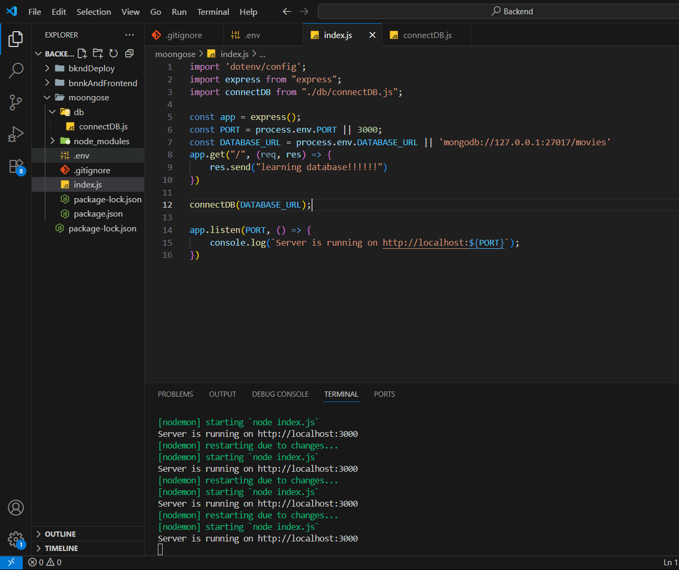The image size is (679, 570).
Task: Click moongose in the breadcrumb path
Action: tap(175, 54)
